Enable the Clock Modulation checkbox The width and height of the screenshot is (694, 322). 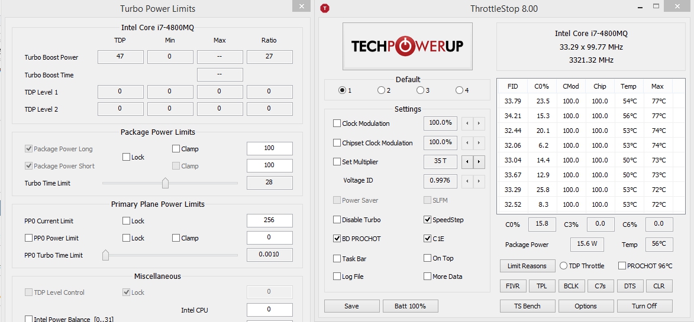tap(337, 123)
